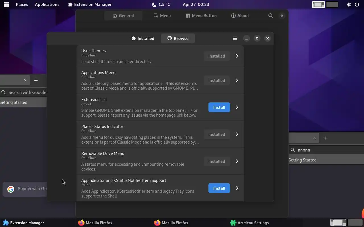The width and height of the screenshot is (364, 227).
Task: Select first workspace in bottom-right switcher
Action: (x=338, y=222)
